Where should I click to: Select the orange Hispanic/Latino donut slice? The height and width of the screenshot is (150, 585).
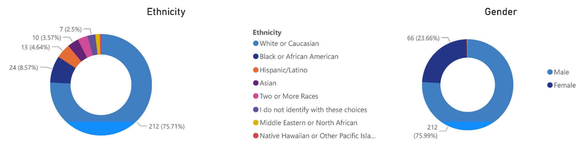(69, 56)
